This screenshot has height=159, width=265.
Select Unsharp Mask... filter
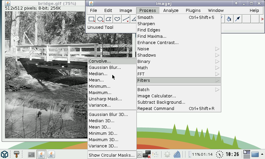click(112, 99)
